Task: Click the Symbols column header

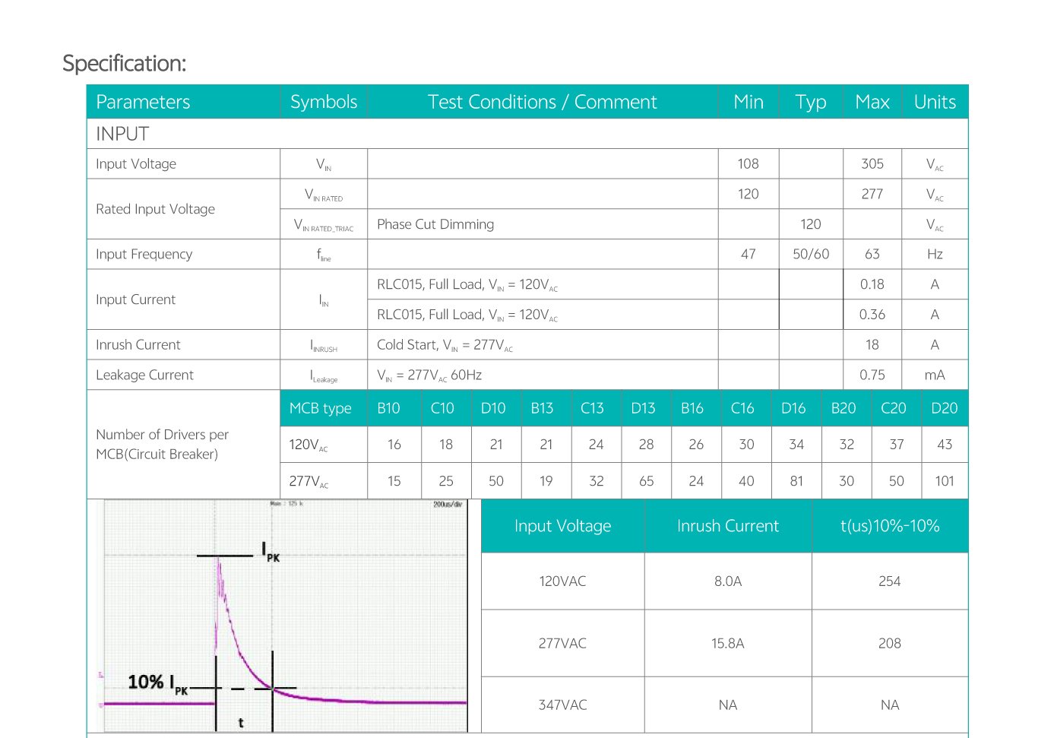Action: [x=324, y=102]
